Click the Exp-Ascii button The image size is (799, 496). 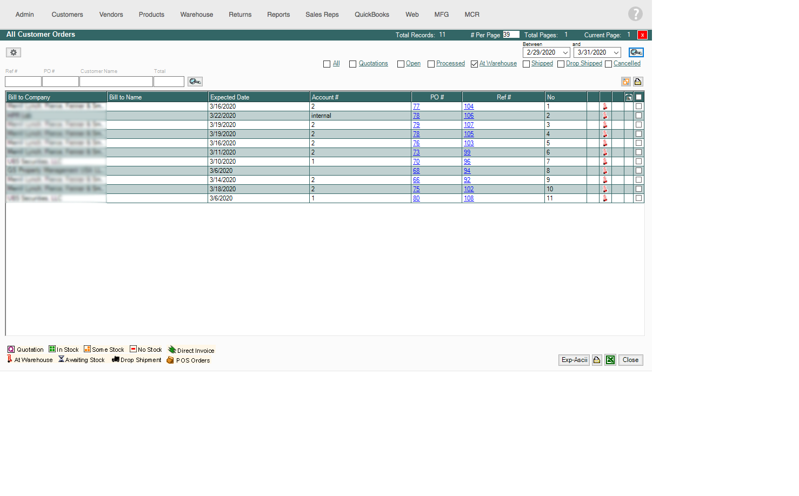pyautogui.click(x=574, y=360)
